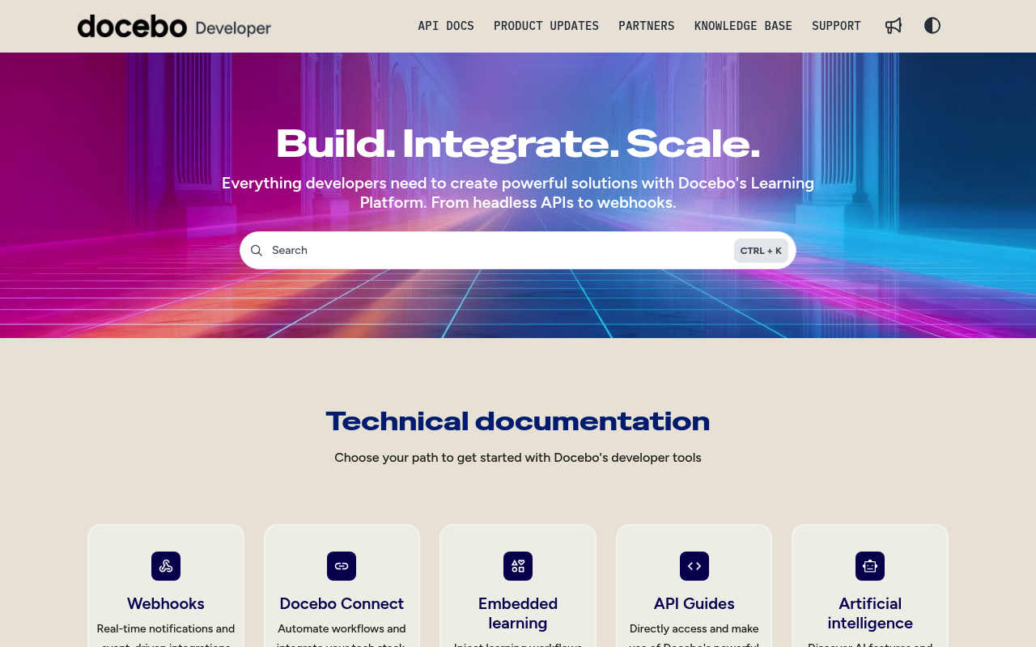The image size is (1036, 647).
Task: Click the 'Technical documentation' heading
Action: [x=518, y=421]
